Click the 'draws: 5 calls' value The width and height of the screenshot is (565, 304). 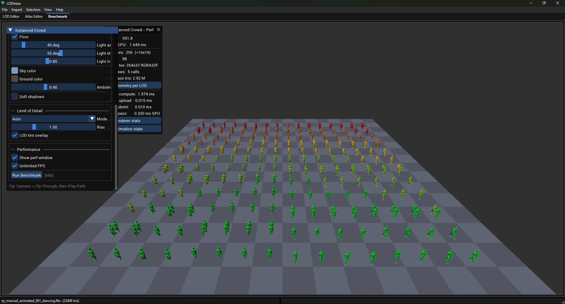129,72
